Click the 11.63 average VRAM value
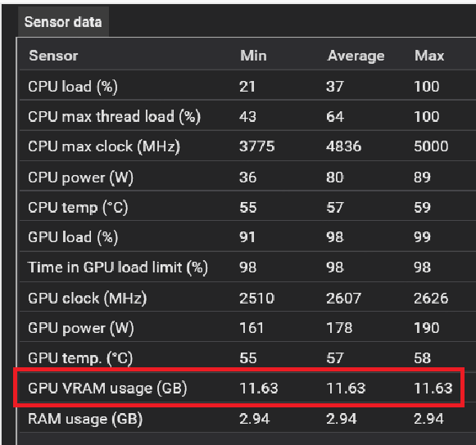476x445 pixels. (x=346, y=388)
